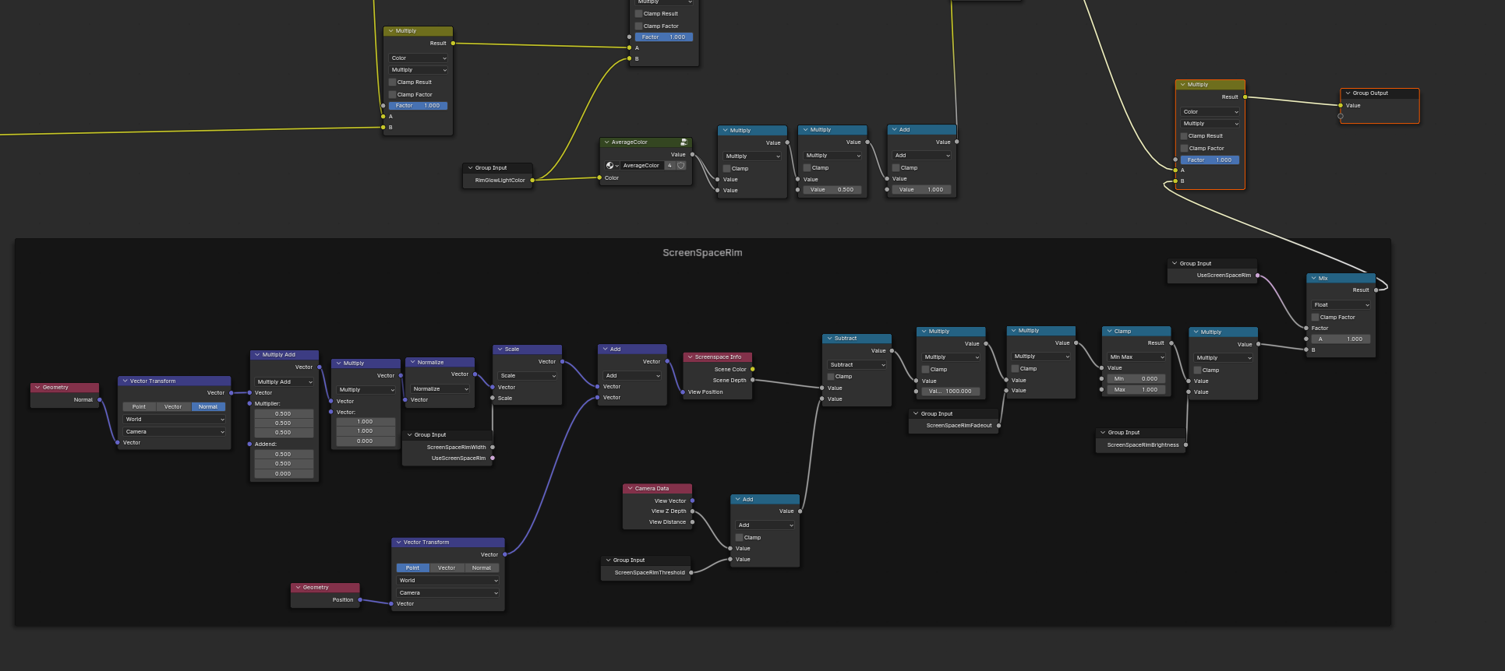Collapse the Screenspace Info node using its chevron
This screenshot has width=1505, height=671.
[690, 357]
